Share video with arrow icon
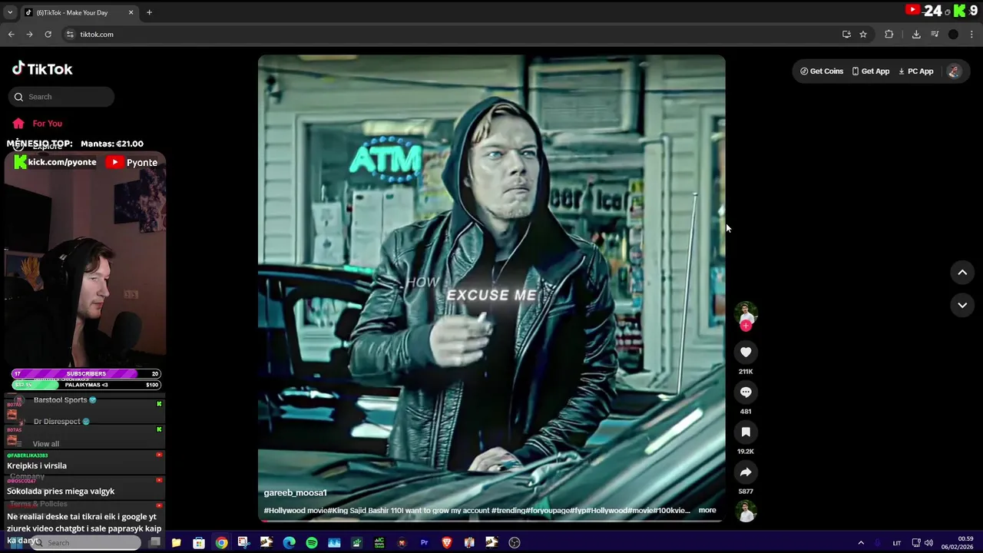Viewport: 983px width, 553px height. pyautogui.click(x=746, y=472)
